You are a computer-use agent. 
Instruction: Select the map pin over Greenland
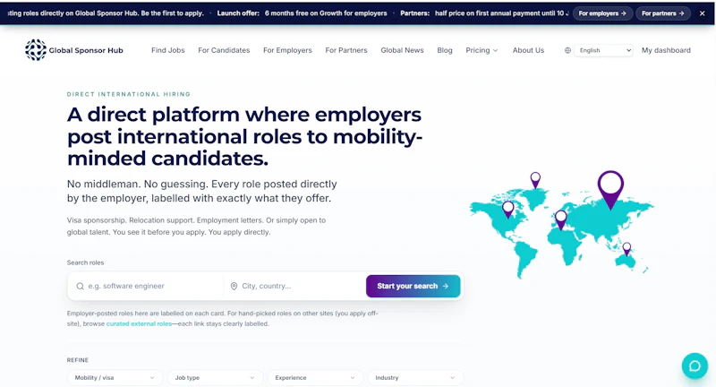(535, 180)
